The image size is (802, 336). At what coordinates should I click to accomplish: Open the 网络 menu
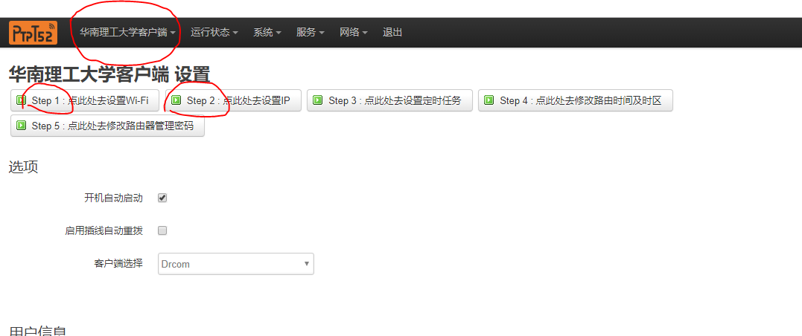(x=354, y=33)
